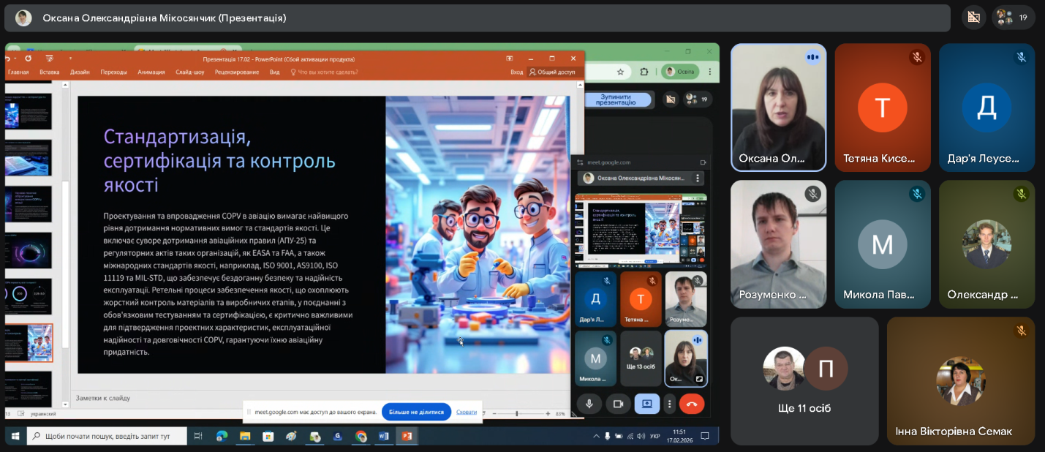Open the Дизайн ribbon tab
Viewport: 1045px width, 452px height.
click(x=80, y=72)
